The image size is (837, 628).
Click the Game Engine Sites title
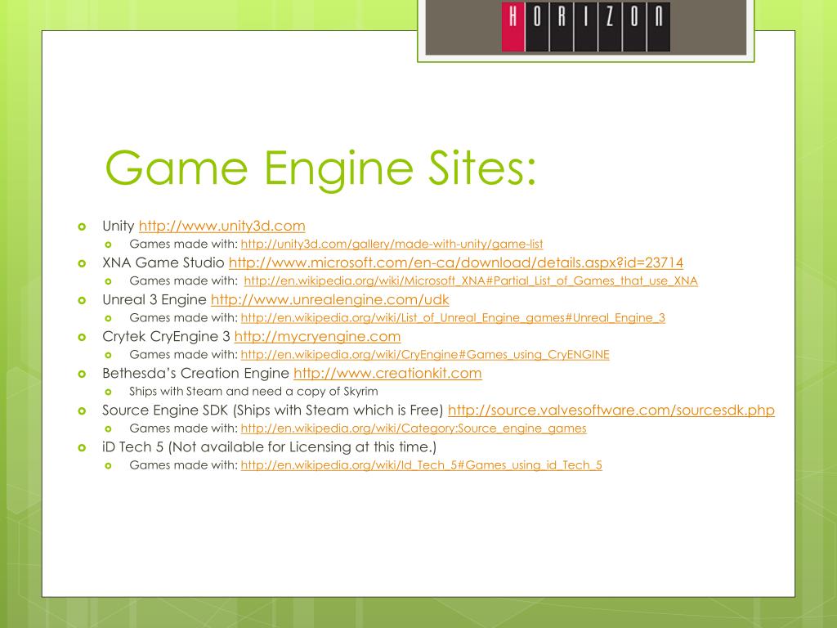[320, 168]
